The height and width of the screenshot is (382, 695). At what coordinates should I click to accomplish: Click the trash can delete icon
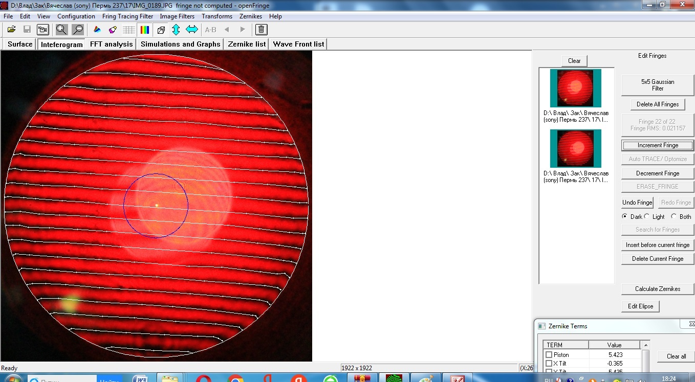click(261, 30)
